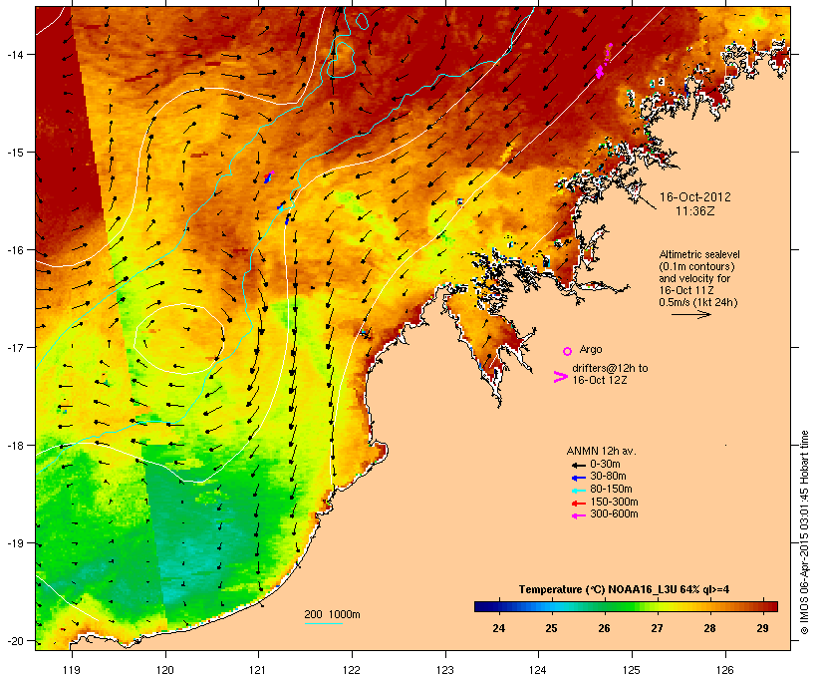Click colorbar tick value 25
The width and height of the screenshot is (817, 678).
pos(551,628)
